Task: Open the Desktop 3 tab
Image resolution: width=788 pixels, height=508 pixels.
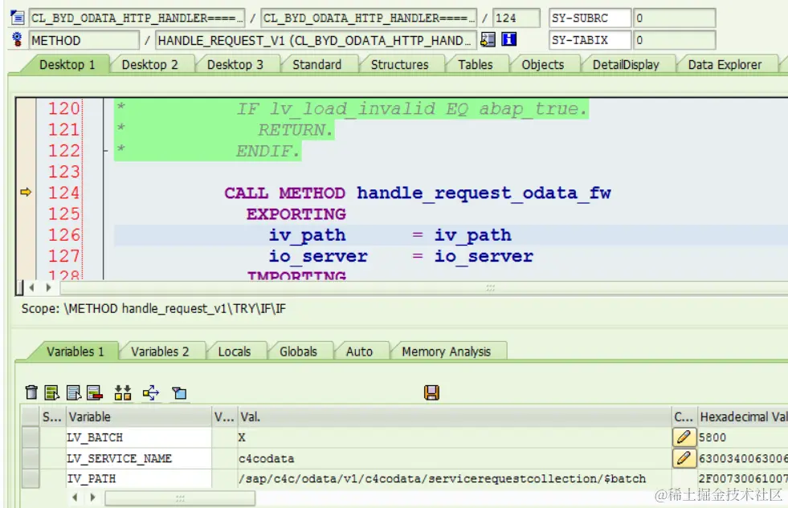Action: click(235, 65)
